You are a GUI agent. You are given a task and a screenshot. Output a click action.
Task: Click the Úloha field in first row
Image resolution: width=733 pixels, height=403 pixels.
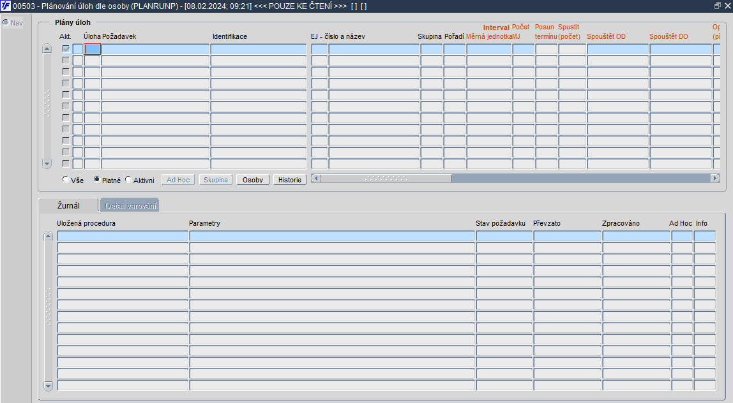92,49
